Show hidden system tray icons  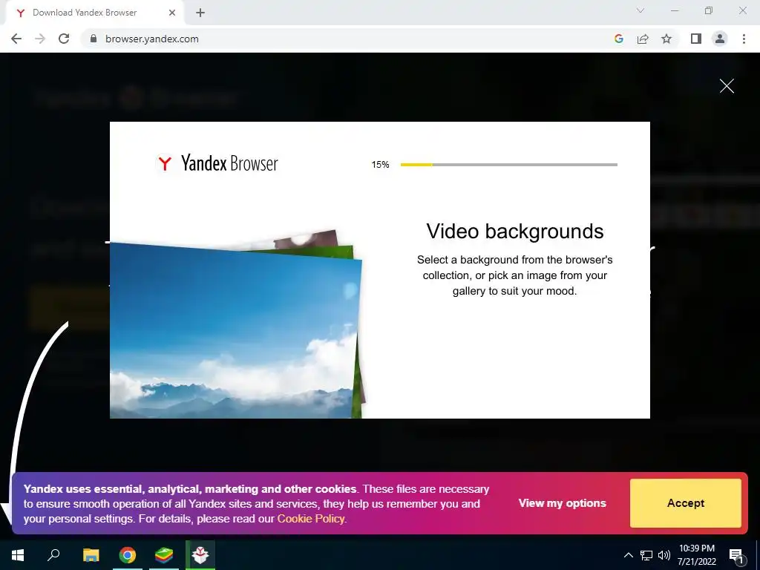pyautogui.click(x=628, y=555)
